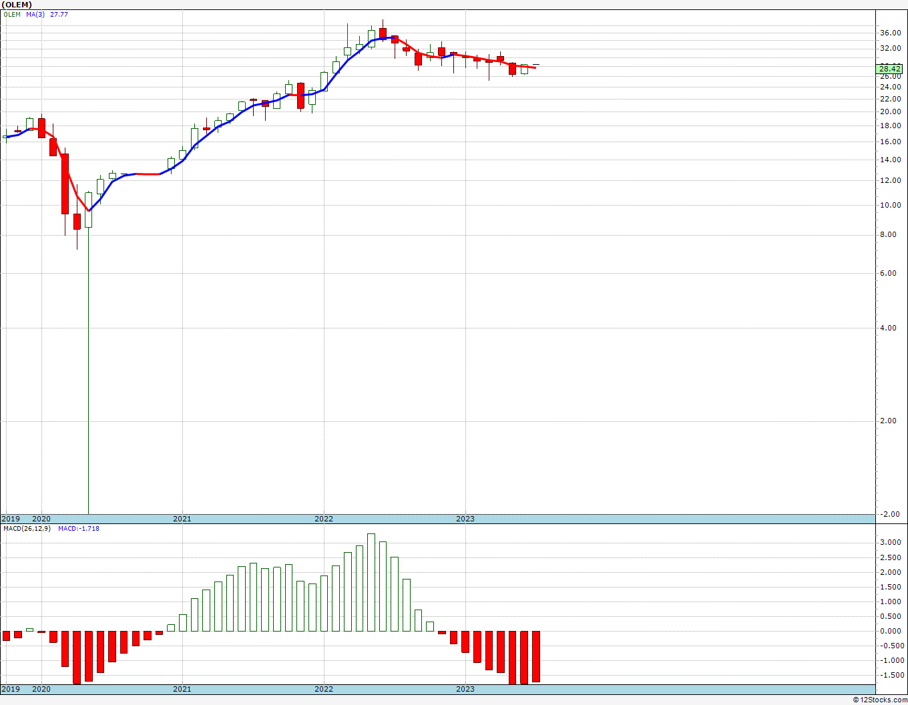Click 2023 on the MACD panel time axis
Viewport: 908px width, 705px height.
(465, 689)
